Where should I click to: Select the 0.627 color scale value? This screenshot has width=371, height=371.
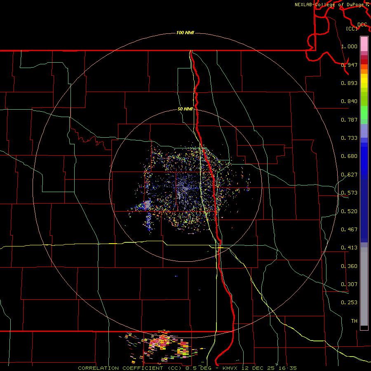point(349,175)
